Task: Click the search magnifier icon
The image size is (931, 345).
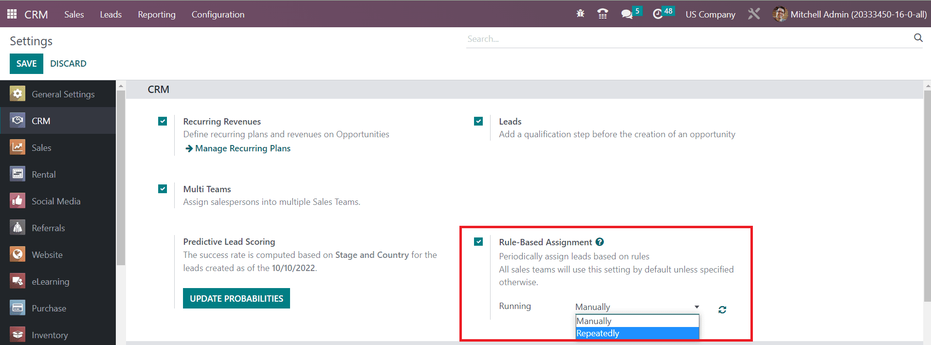Action: pyautogui.click(x=918, y=38)
